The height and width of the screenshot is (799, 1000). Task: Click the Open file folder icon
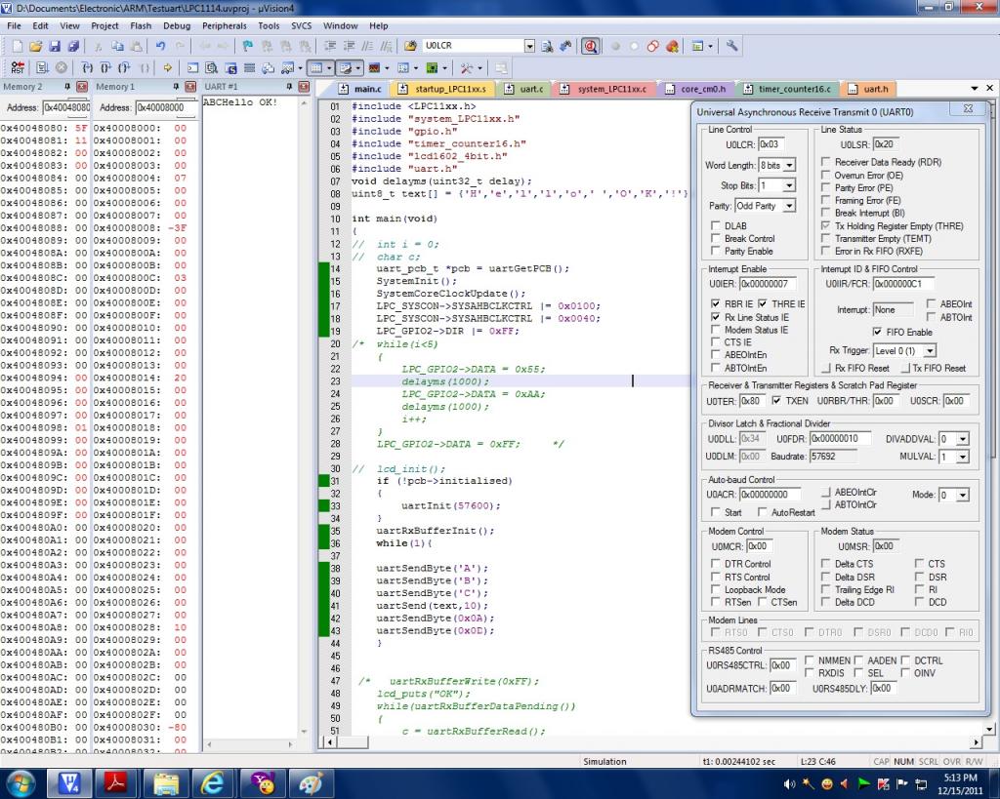click(x=36, y=46)
